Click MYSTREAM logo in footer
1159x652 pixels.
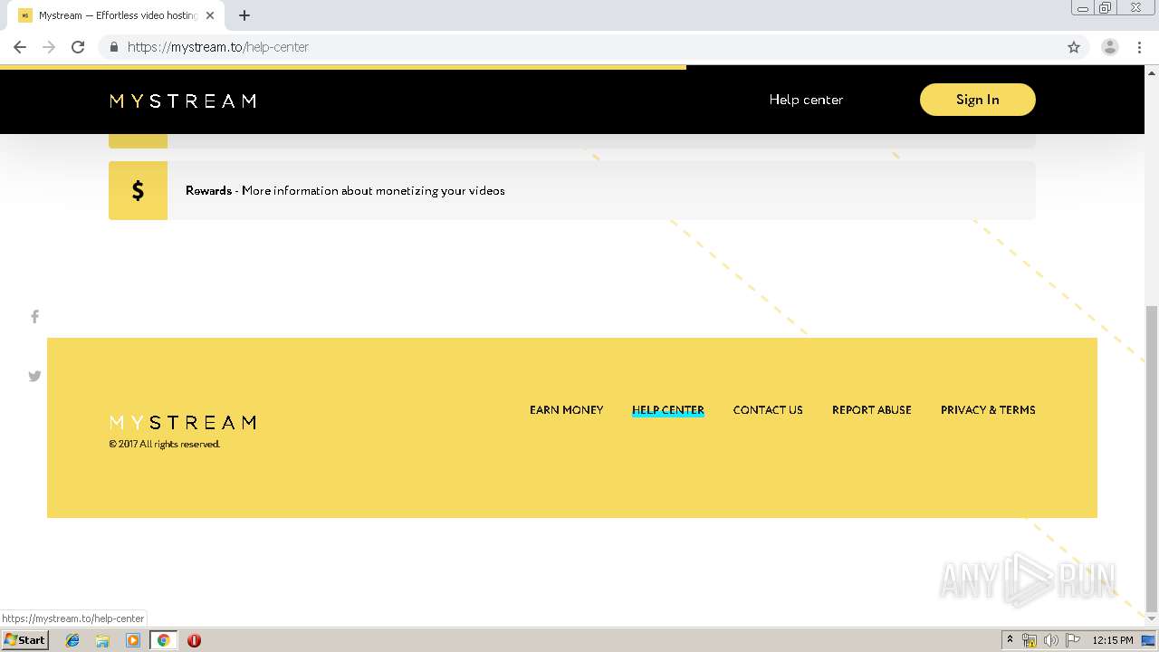tap(183, 423)
